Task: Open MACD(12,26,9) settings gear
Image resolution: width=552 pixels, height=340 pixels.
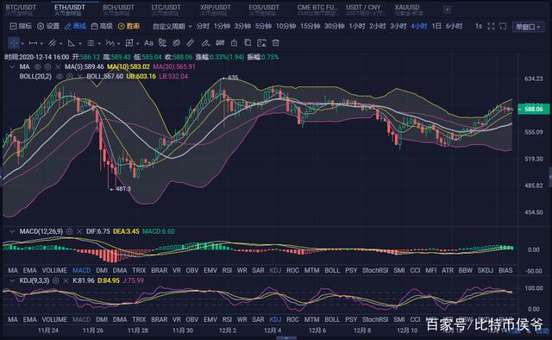Action: (x=69, y=231)
